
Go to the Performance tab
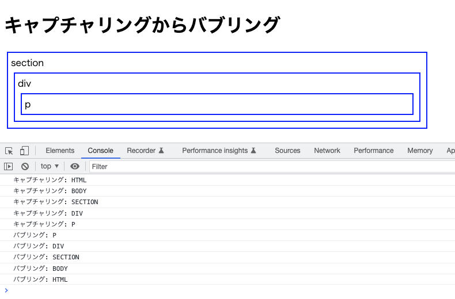(373, 151)
